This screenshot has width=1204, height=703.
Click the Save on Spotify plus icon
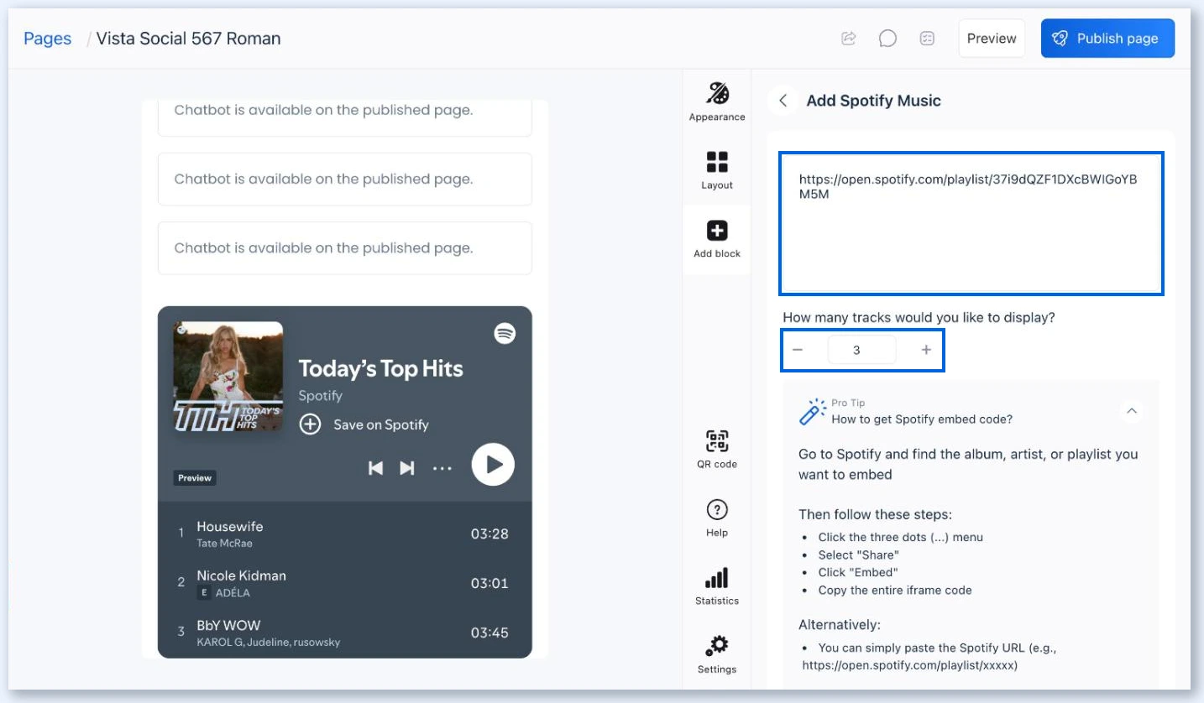coord(311,424)
